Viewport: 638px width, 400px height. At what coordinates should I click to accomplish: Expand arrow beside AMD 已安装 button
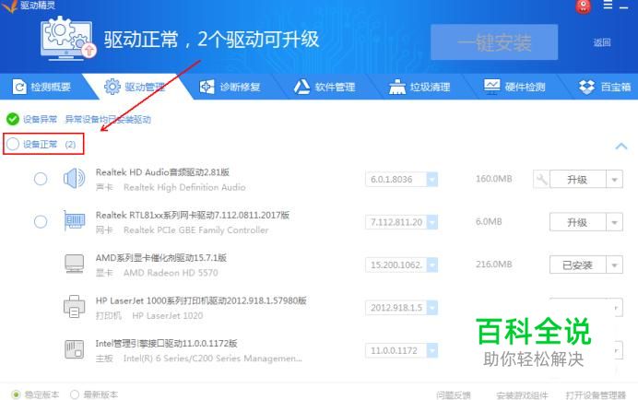pyautogui.click(x=614, y=265)
